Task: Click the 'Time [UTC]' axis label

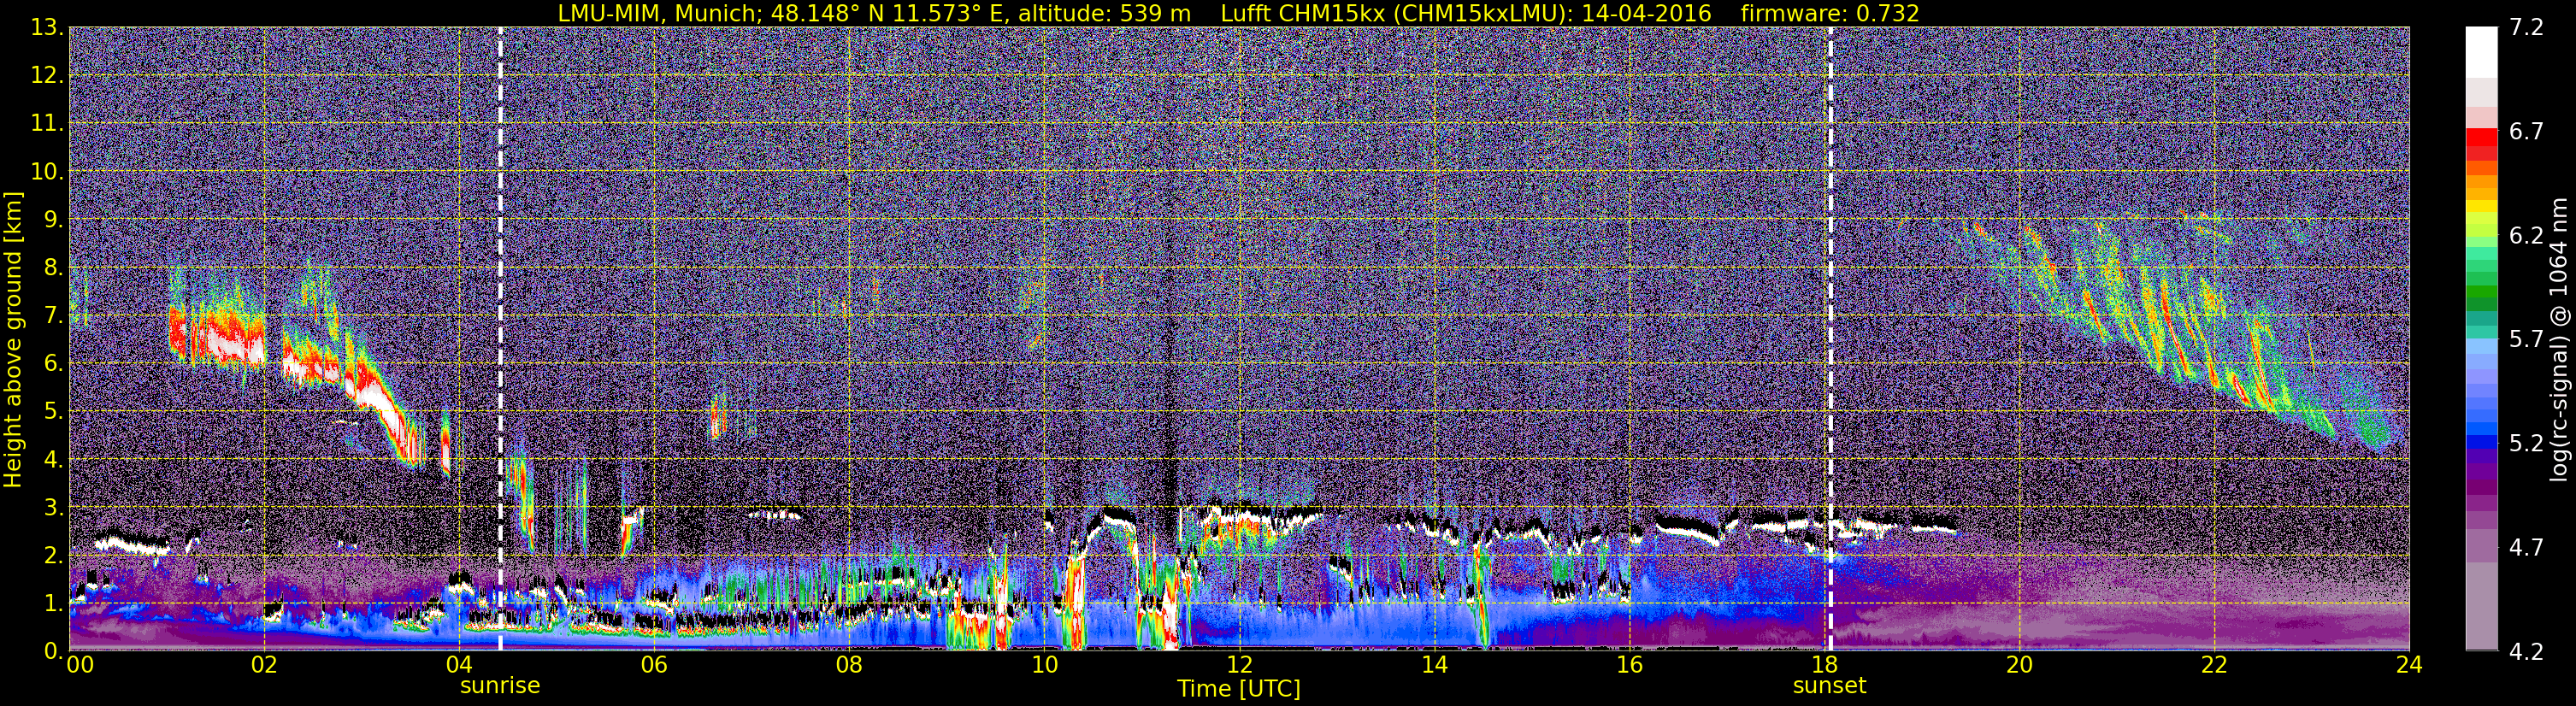Action: coord(1239,689)
